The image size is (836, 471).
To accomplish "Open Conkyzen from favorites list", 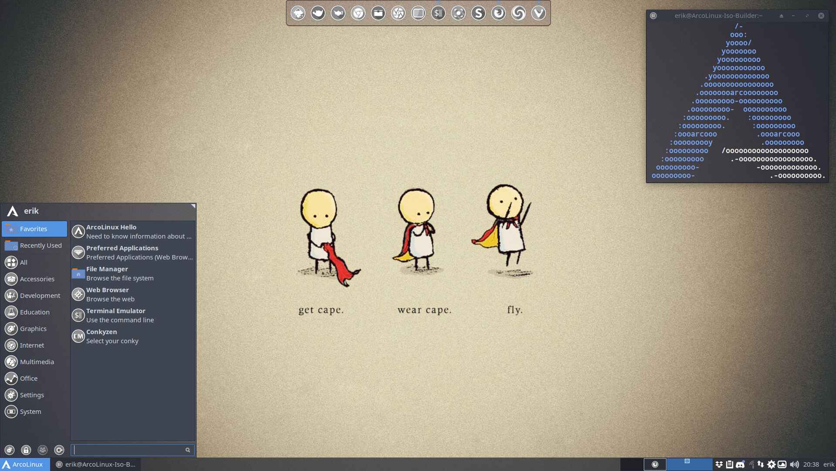I will coord(133,336).
